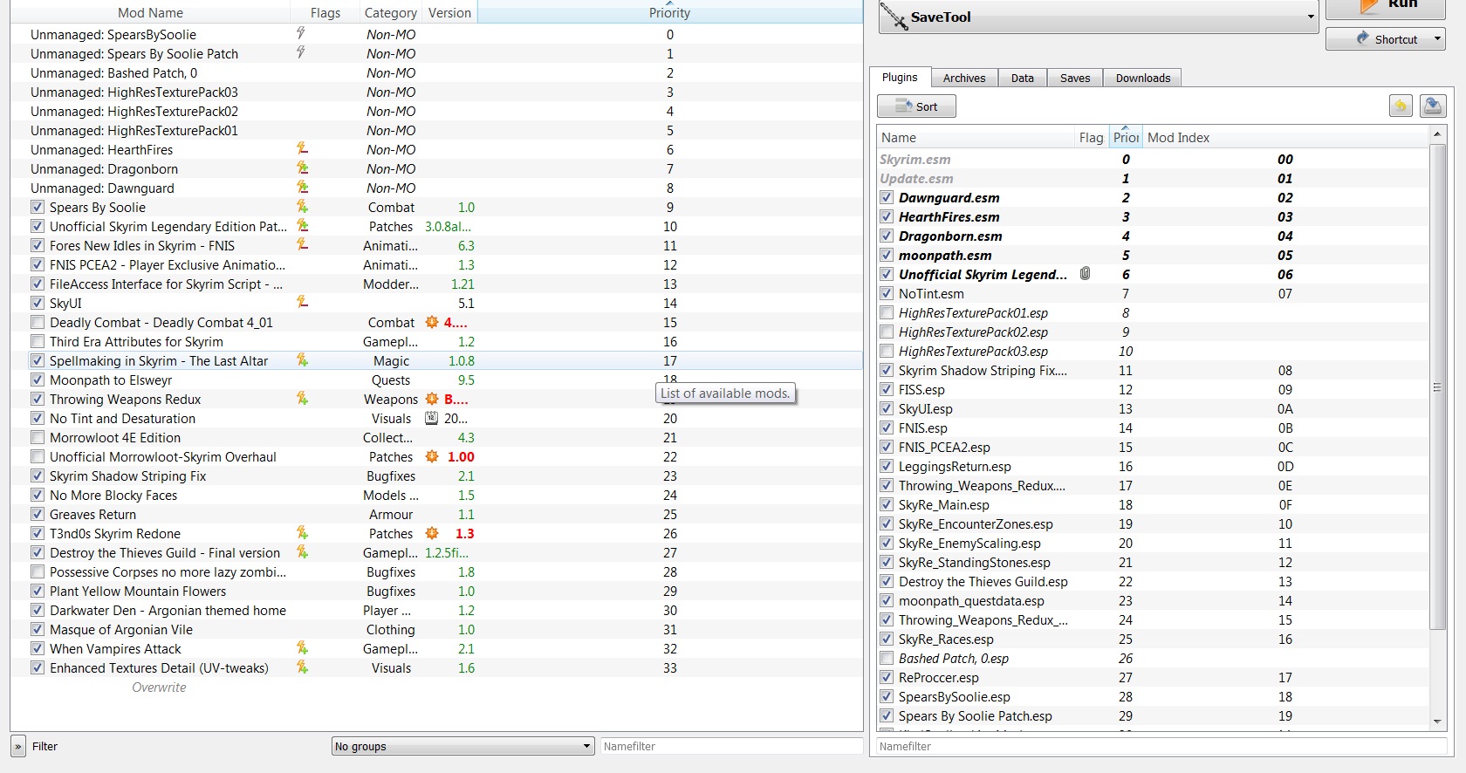Sort mod list by Version column header
Screen dimensions: 1466x773
coord(449,13)
